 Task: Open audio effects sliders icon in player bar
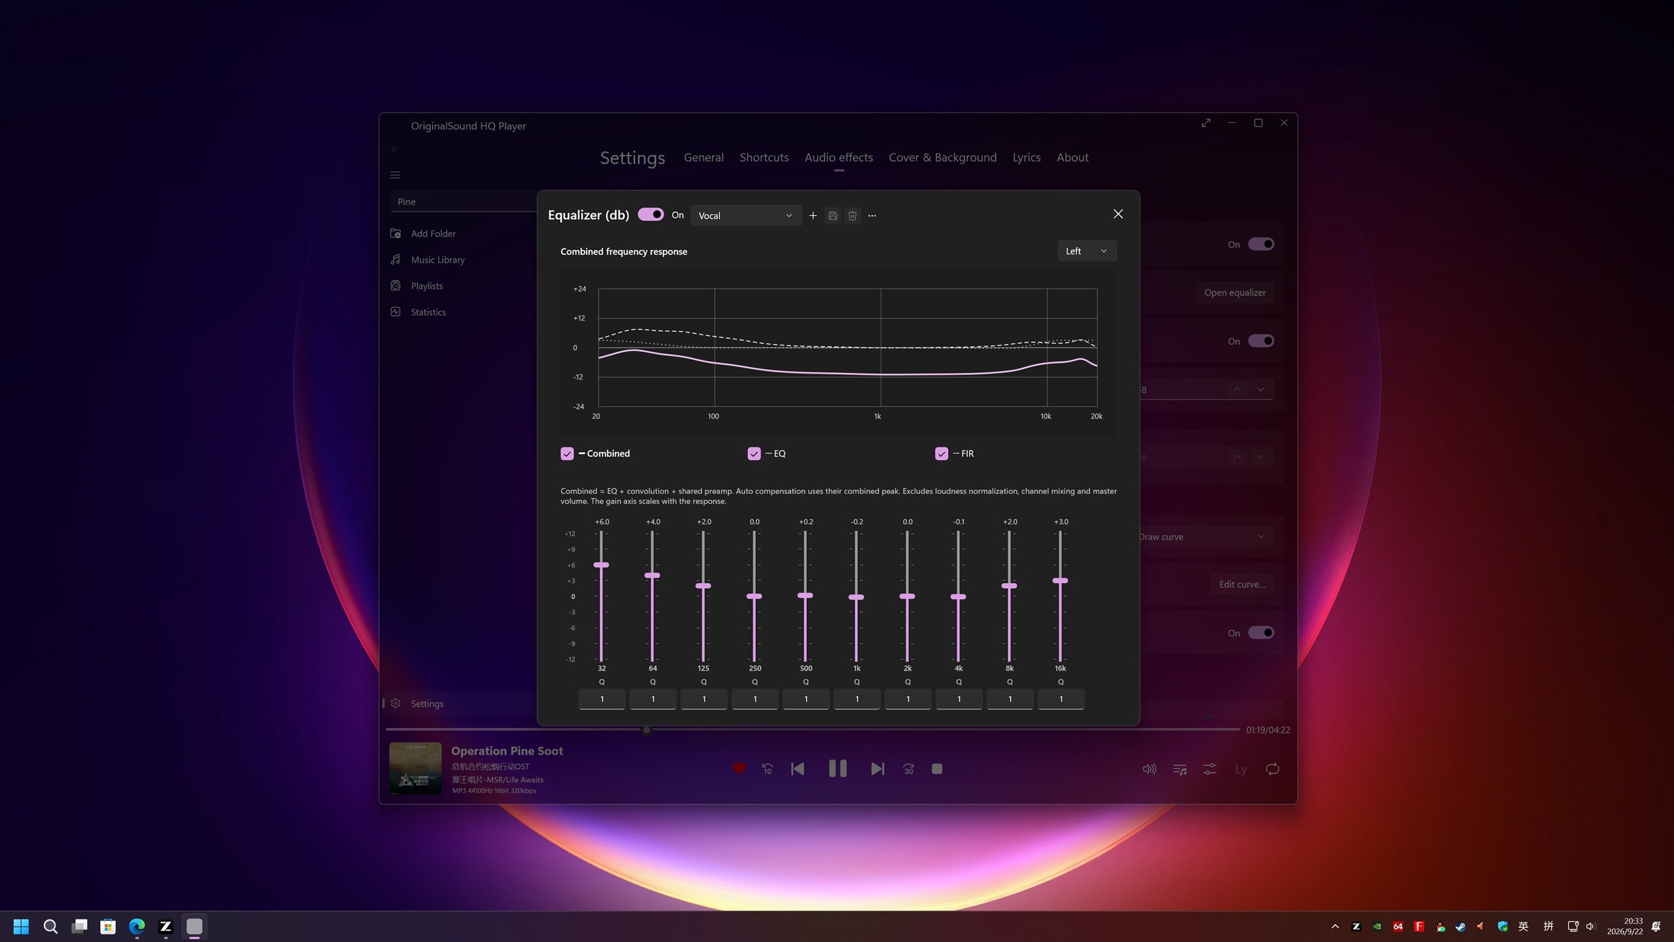[1210, 769]
